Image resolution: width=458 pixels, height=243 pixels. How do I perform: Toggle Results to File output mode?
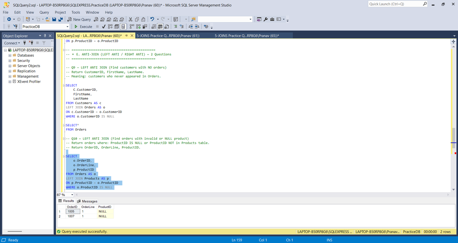tap(167, 27)
